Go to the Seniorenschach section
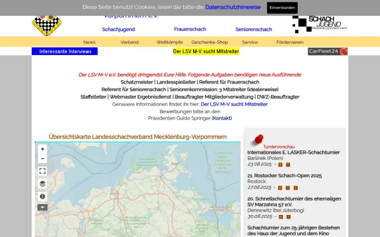The width and height of the screenshot is (380, 237). pyautogui.click(x=253, y=29)
